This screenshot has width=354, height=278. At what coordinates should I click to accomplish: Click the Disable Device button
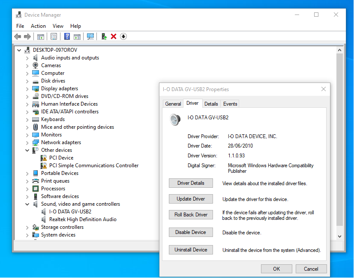pos(191,232)
